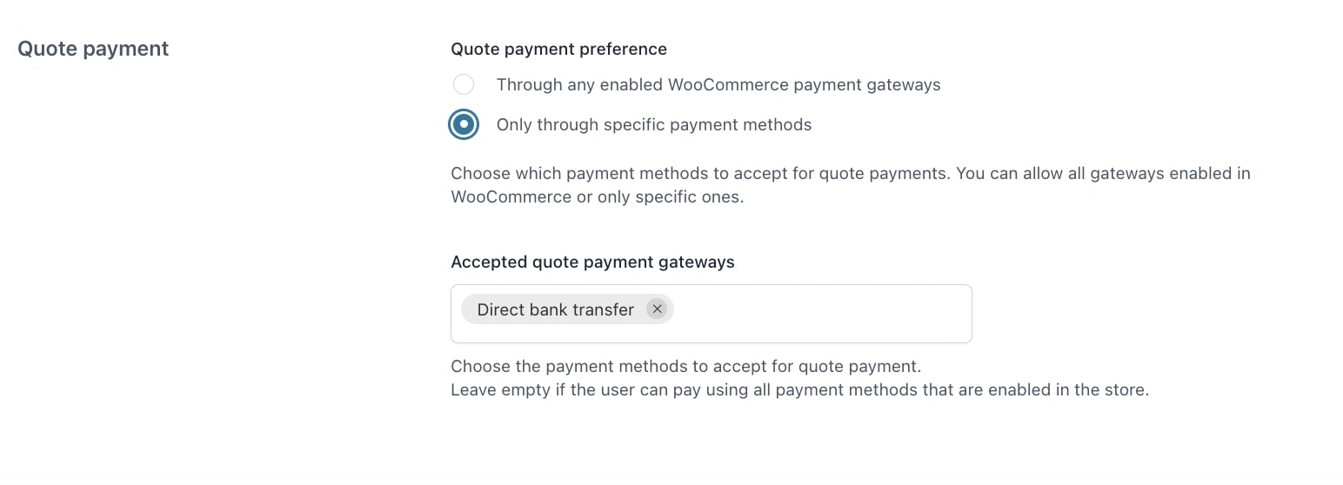Select "Only through specific payment methods" radio
The width and height of the screenshot is (1343, 485).
[464, 124]
